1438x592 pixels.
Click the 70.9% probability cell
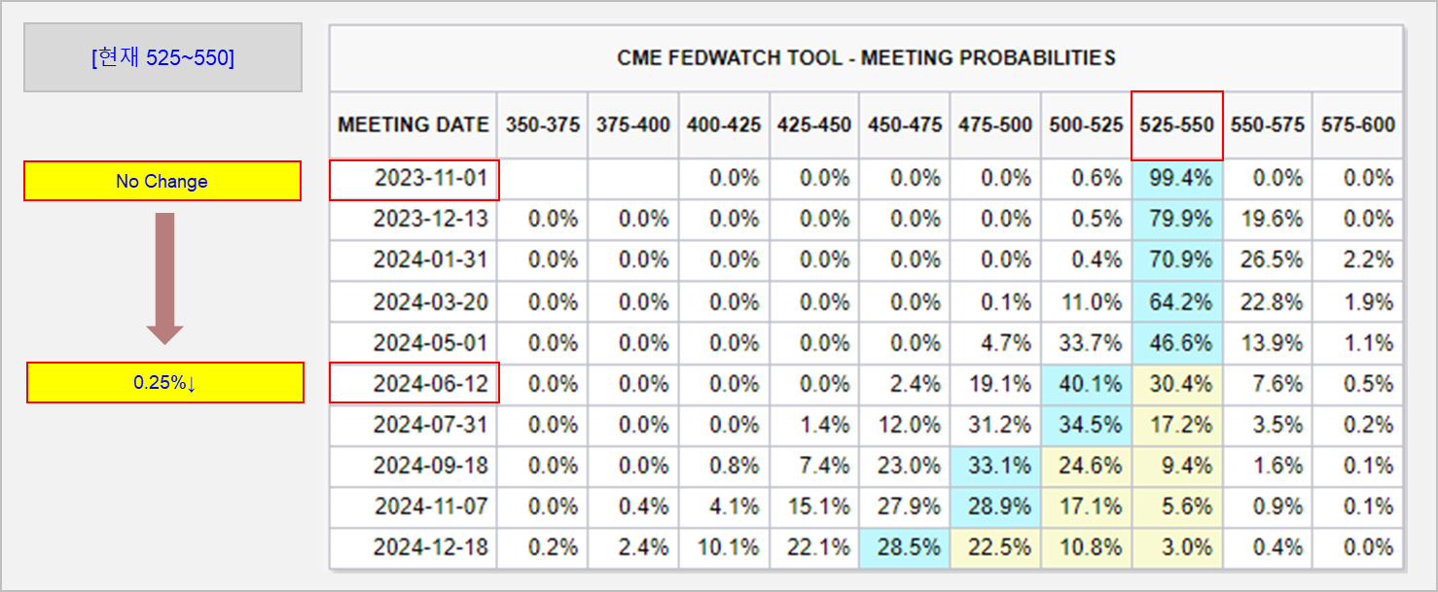(x=1177, y=261)
